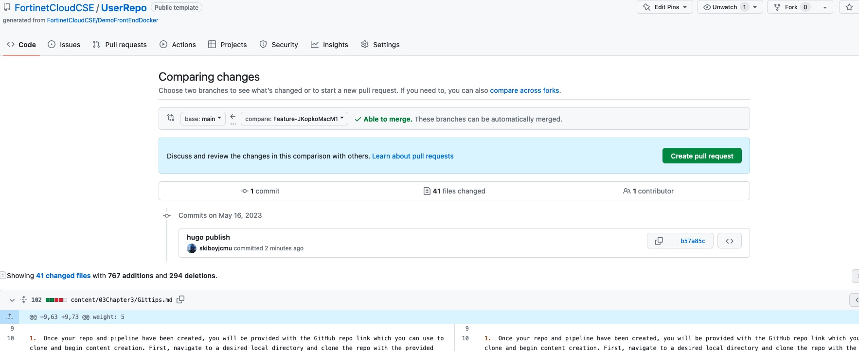Open the UserRepo repository link

[124, 8]
